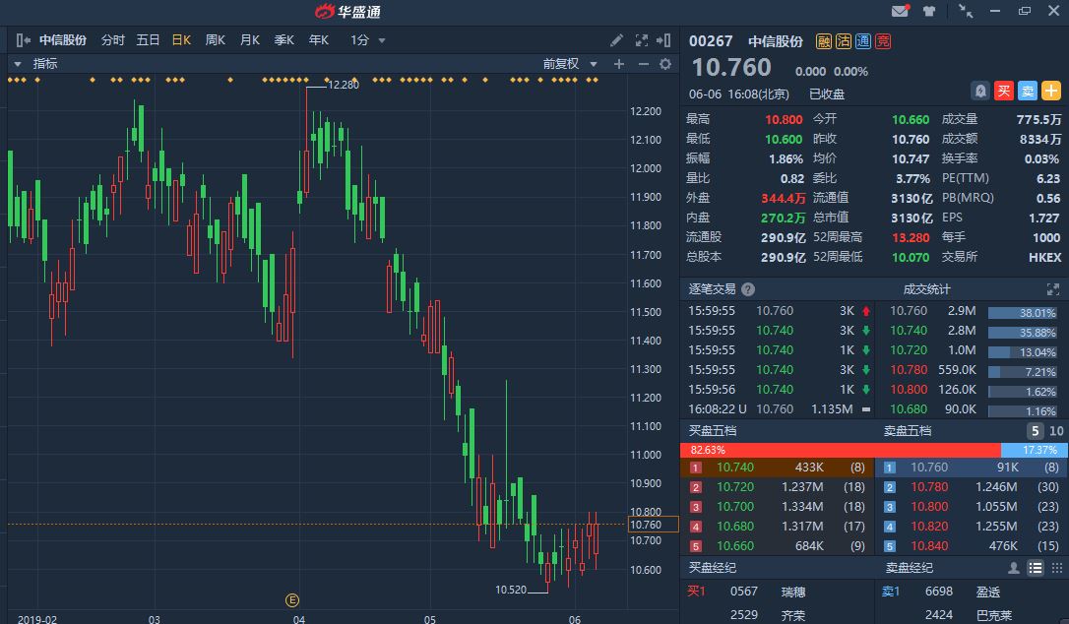Open help for 逐笔交易

tap(748, 289)
